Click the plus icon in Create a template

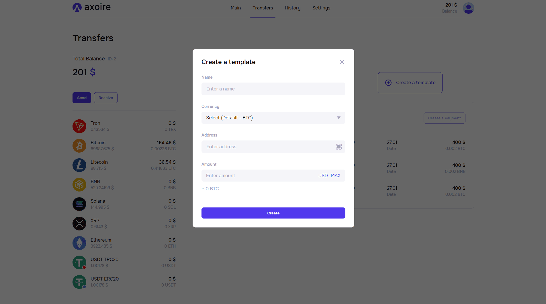(x=388, y=83)
